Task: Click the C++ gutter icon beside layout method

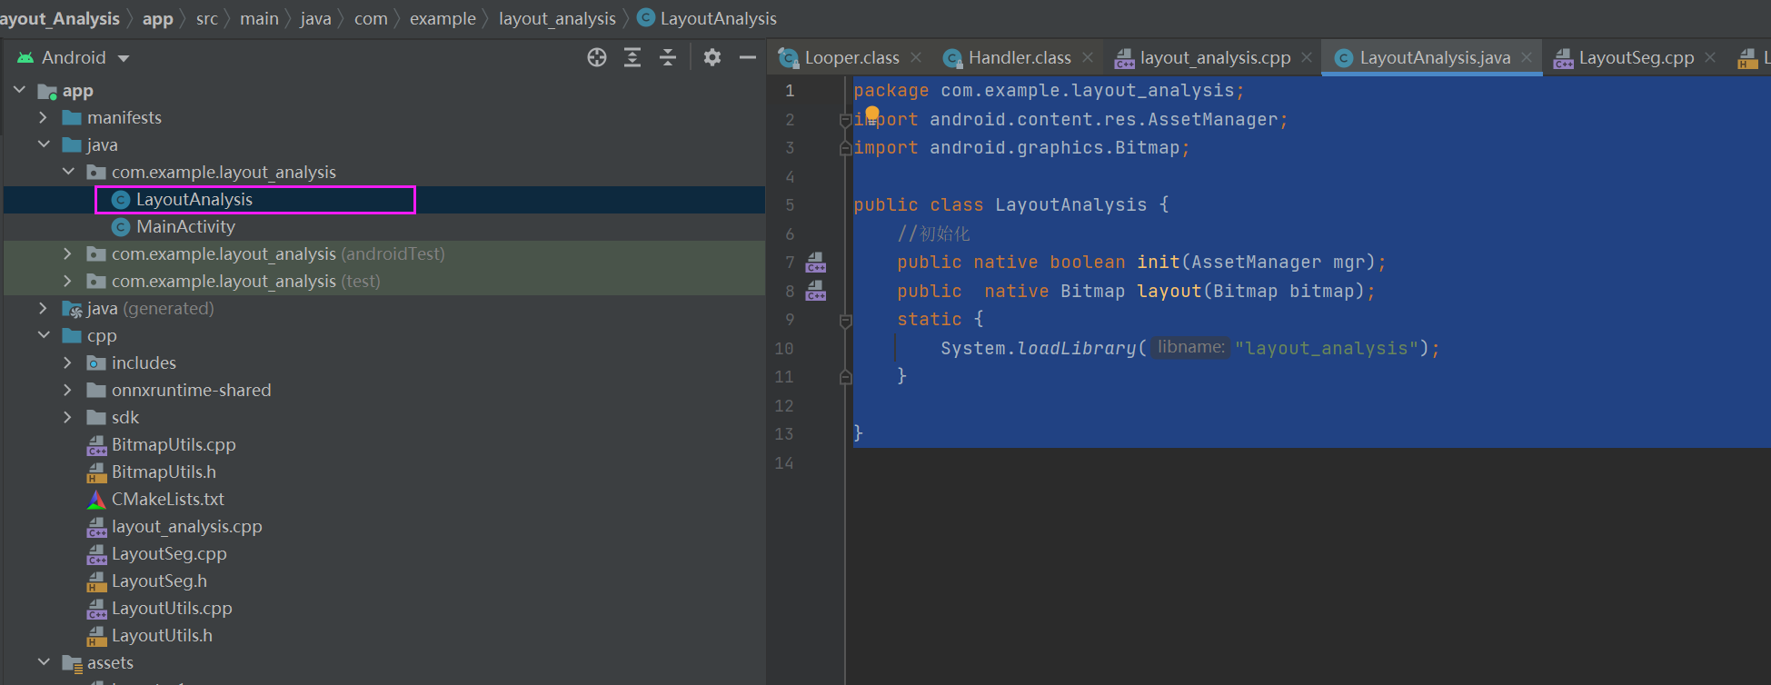Action: [x=816, y=292]
